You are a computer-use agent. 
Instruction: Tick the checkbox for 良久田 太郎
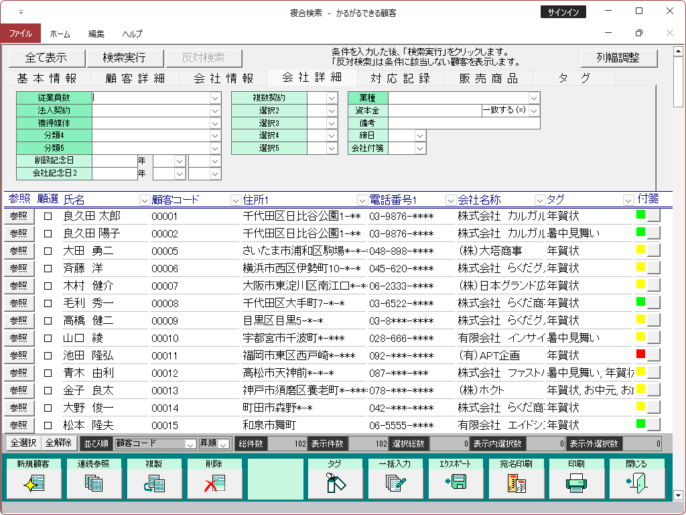point(48,216)
